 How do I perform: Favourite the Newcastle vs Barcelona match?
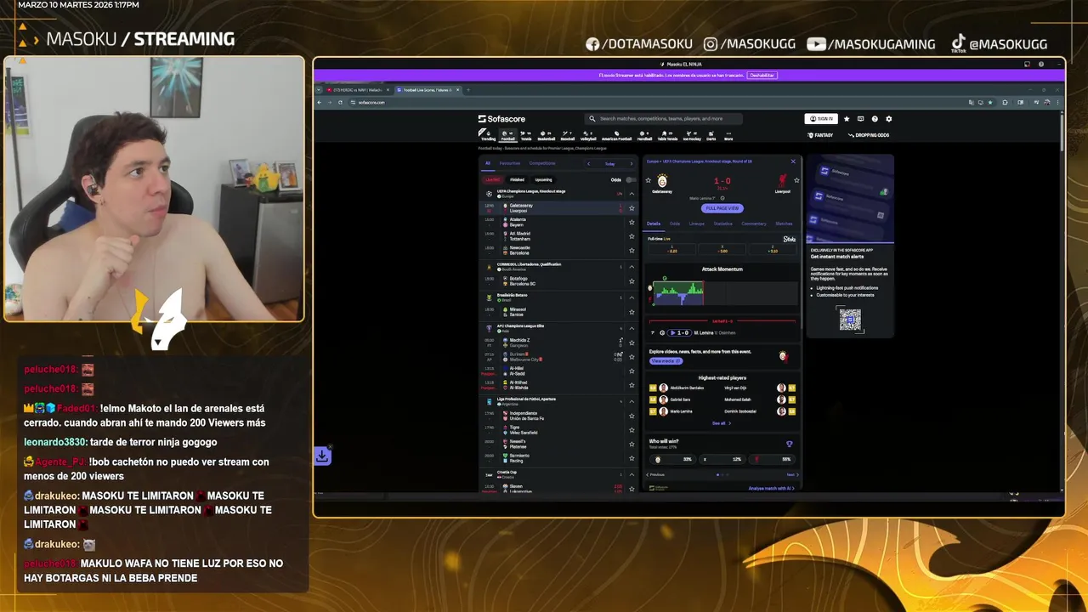pyautogui.click(x=632, y=250)
